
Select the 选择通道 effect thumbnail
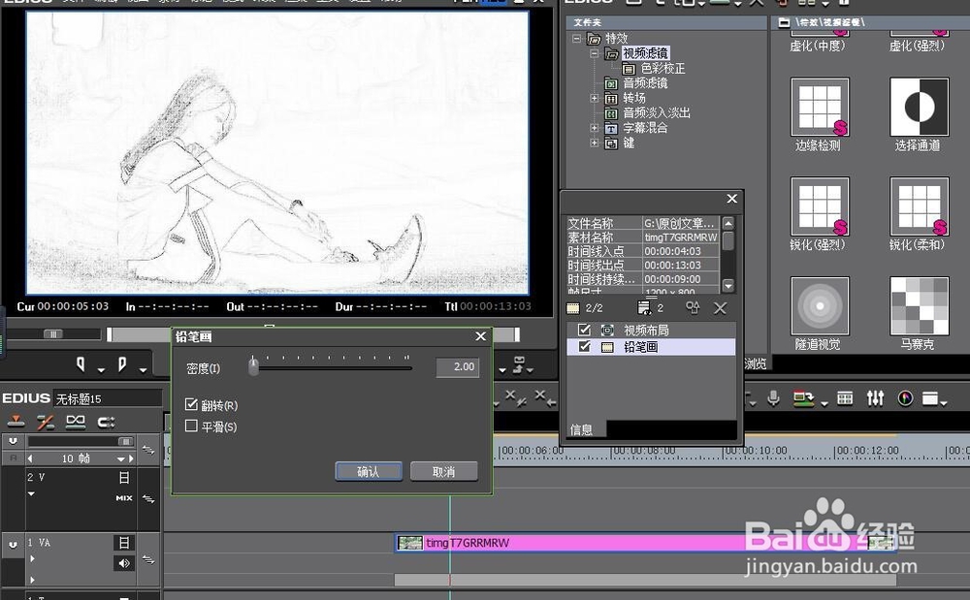[920, 107]
